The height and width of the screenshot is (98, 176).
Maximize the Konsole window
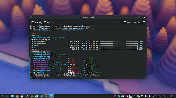point(142,17)
